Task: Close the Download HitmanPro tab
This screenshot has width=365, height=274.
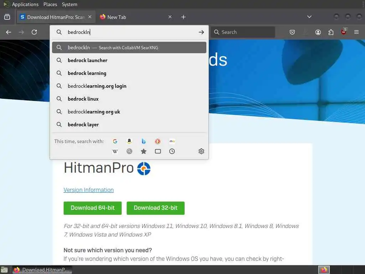Action: (x=90, y=17)
